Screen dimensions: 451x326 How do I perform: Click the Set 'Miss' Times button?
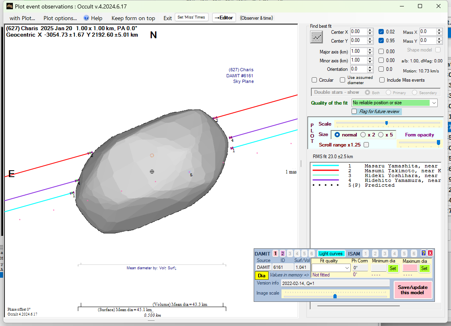point(192,17)
